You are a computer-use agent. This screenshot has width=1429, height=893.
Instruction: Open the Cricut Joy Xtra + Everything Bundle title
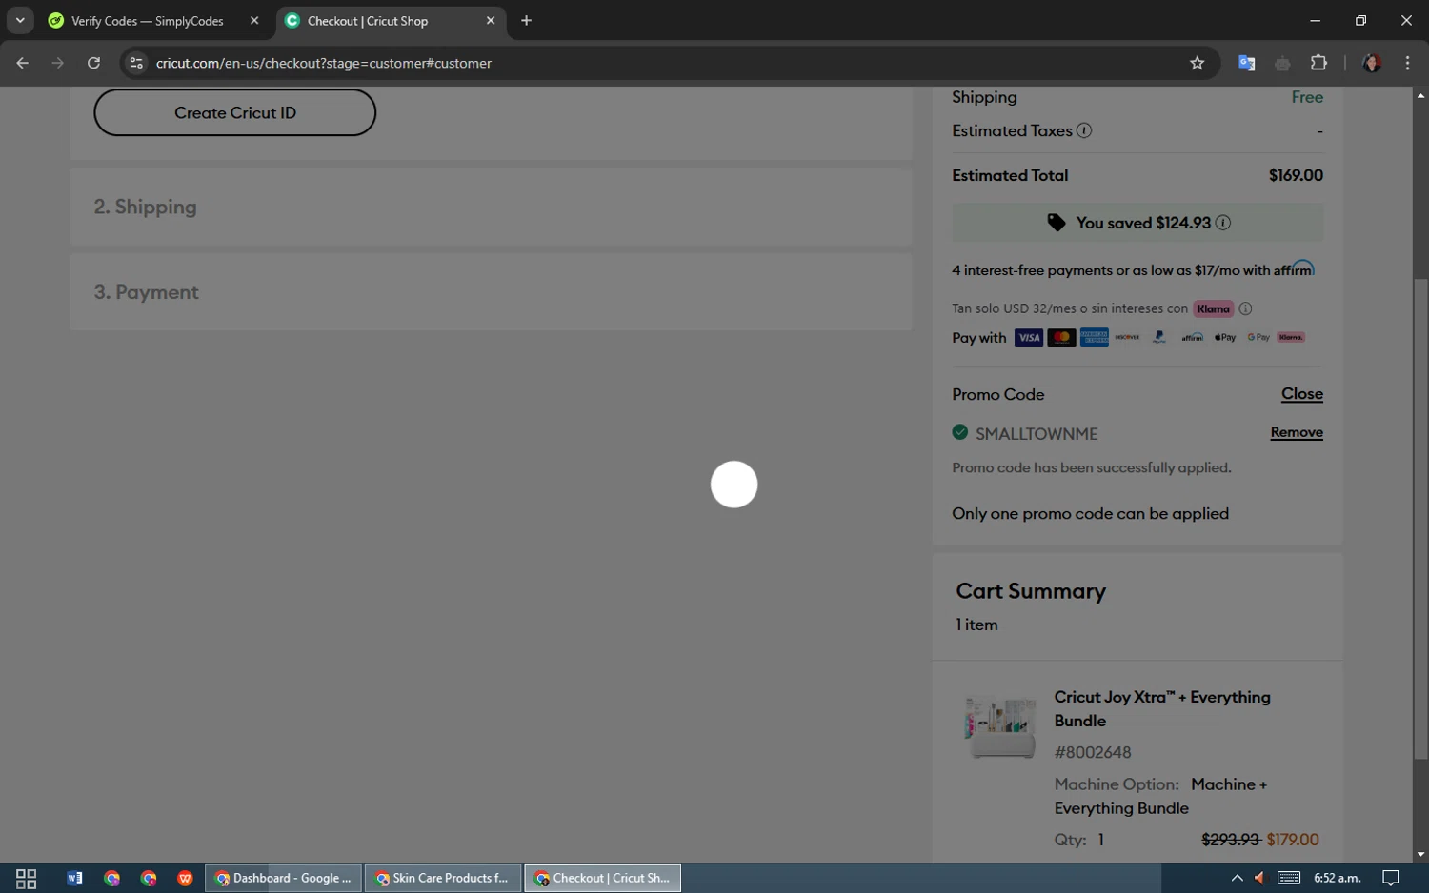pos(1162,708)
